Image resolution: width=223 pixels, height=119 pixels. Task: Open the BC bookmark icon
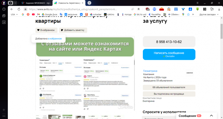165,14
